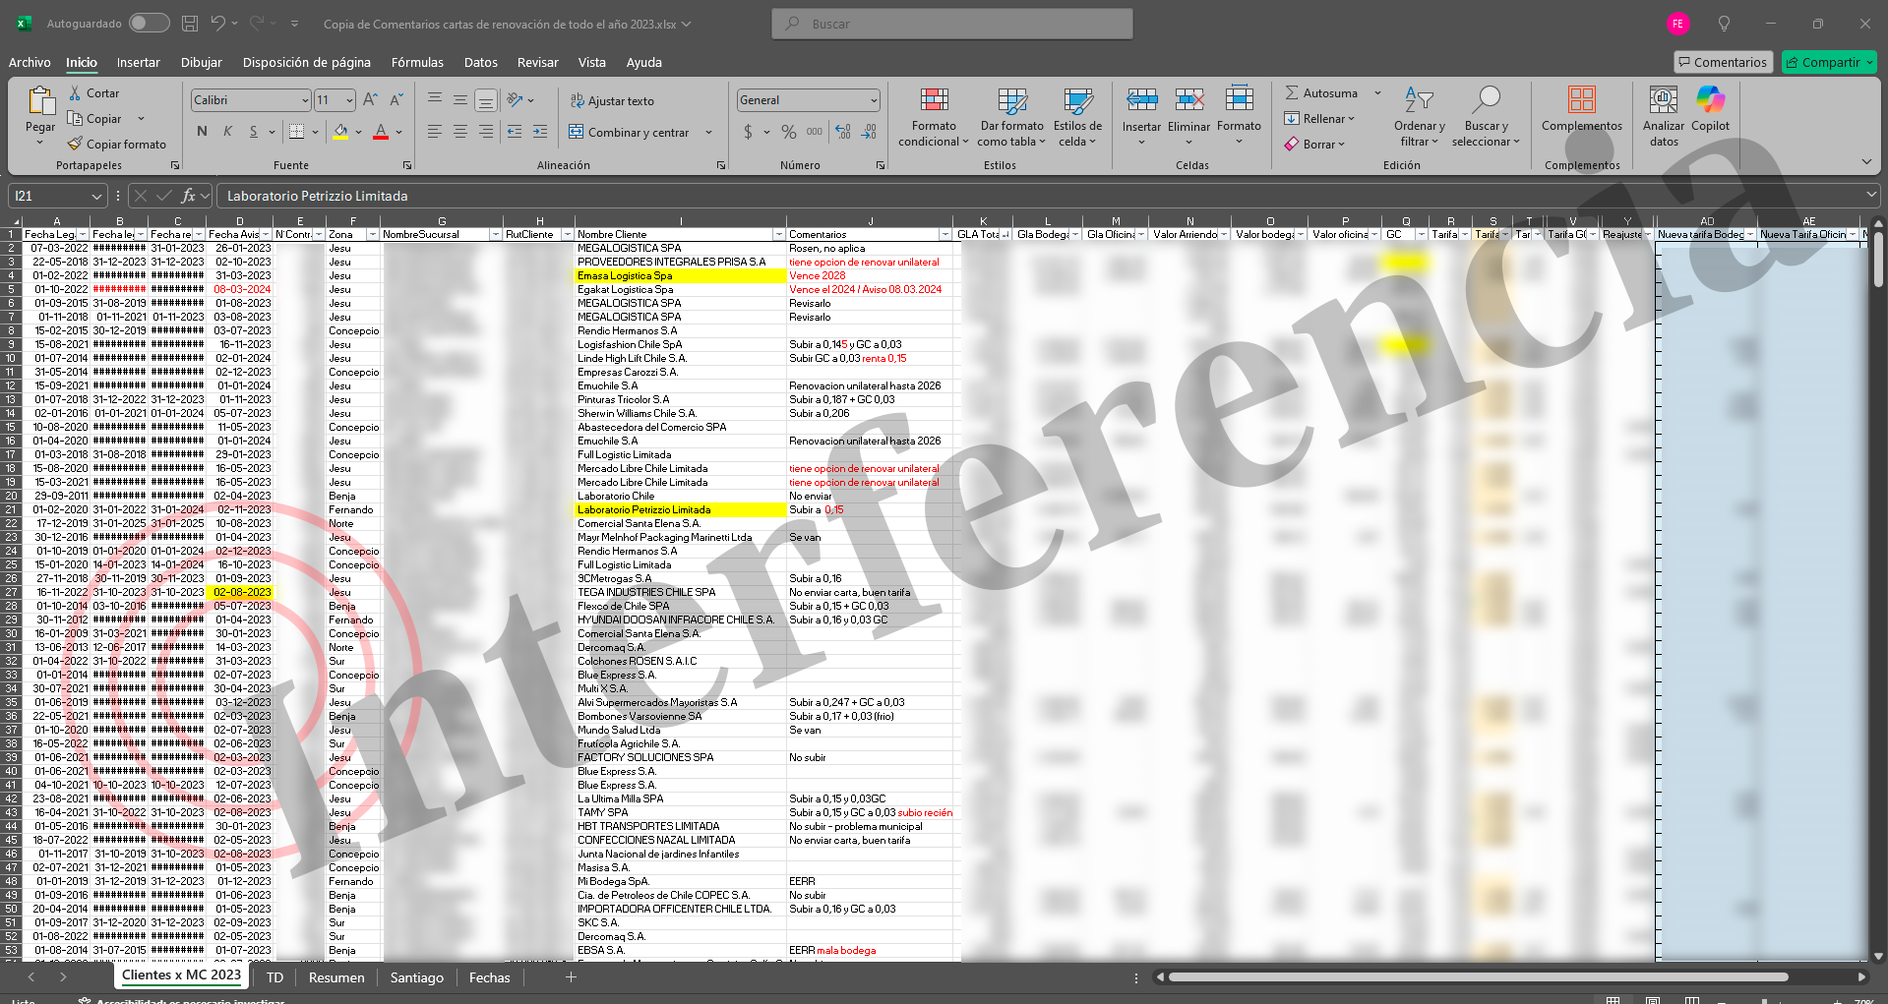Increase font size with larger A
Image resolution: width=1888 pixels, height=1004 pixels.
click(370, 100)
